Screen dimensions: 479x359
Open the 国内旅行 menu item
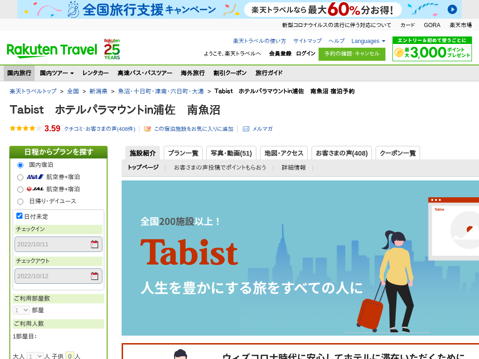(x=19, y=73)
